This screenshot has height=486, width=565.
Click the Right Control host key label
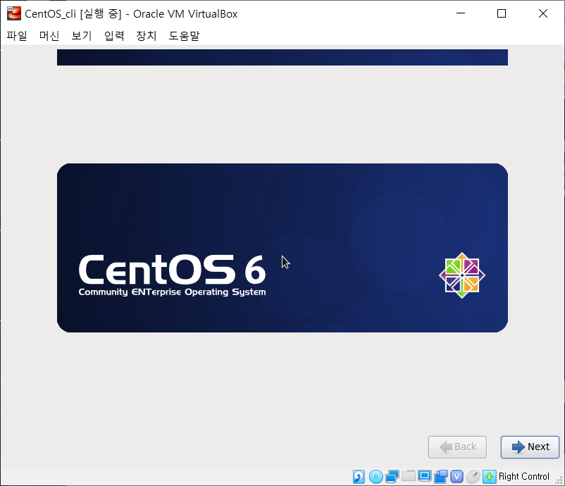click(524, 476)
